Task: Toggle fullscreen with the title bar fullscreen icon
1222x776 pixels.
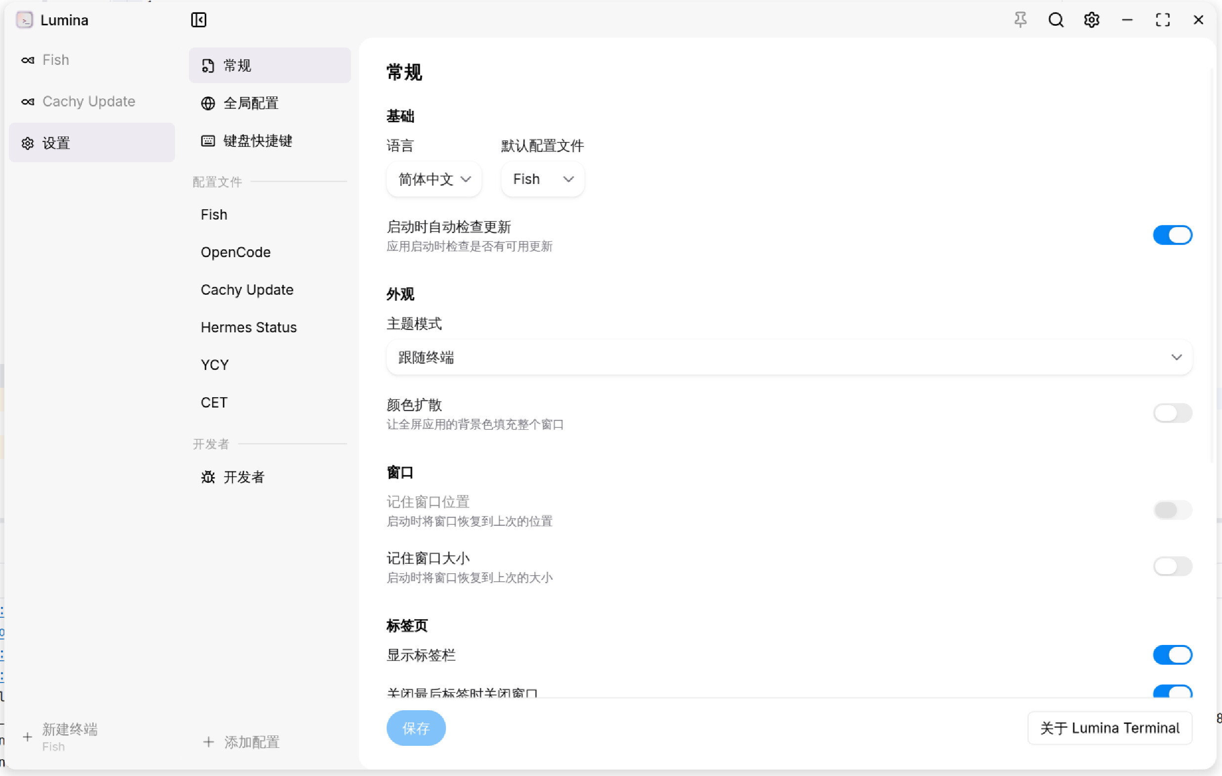Action: [1163, 20]
